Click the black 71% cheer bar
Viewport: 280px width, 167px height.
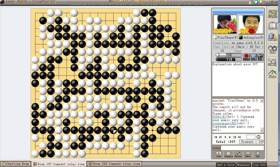pyautogui.click(x=228, y=59)
